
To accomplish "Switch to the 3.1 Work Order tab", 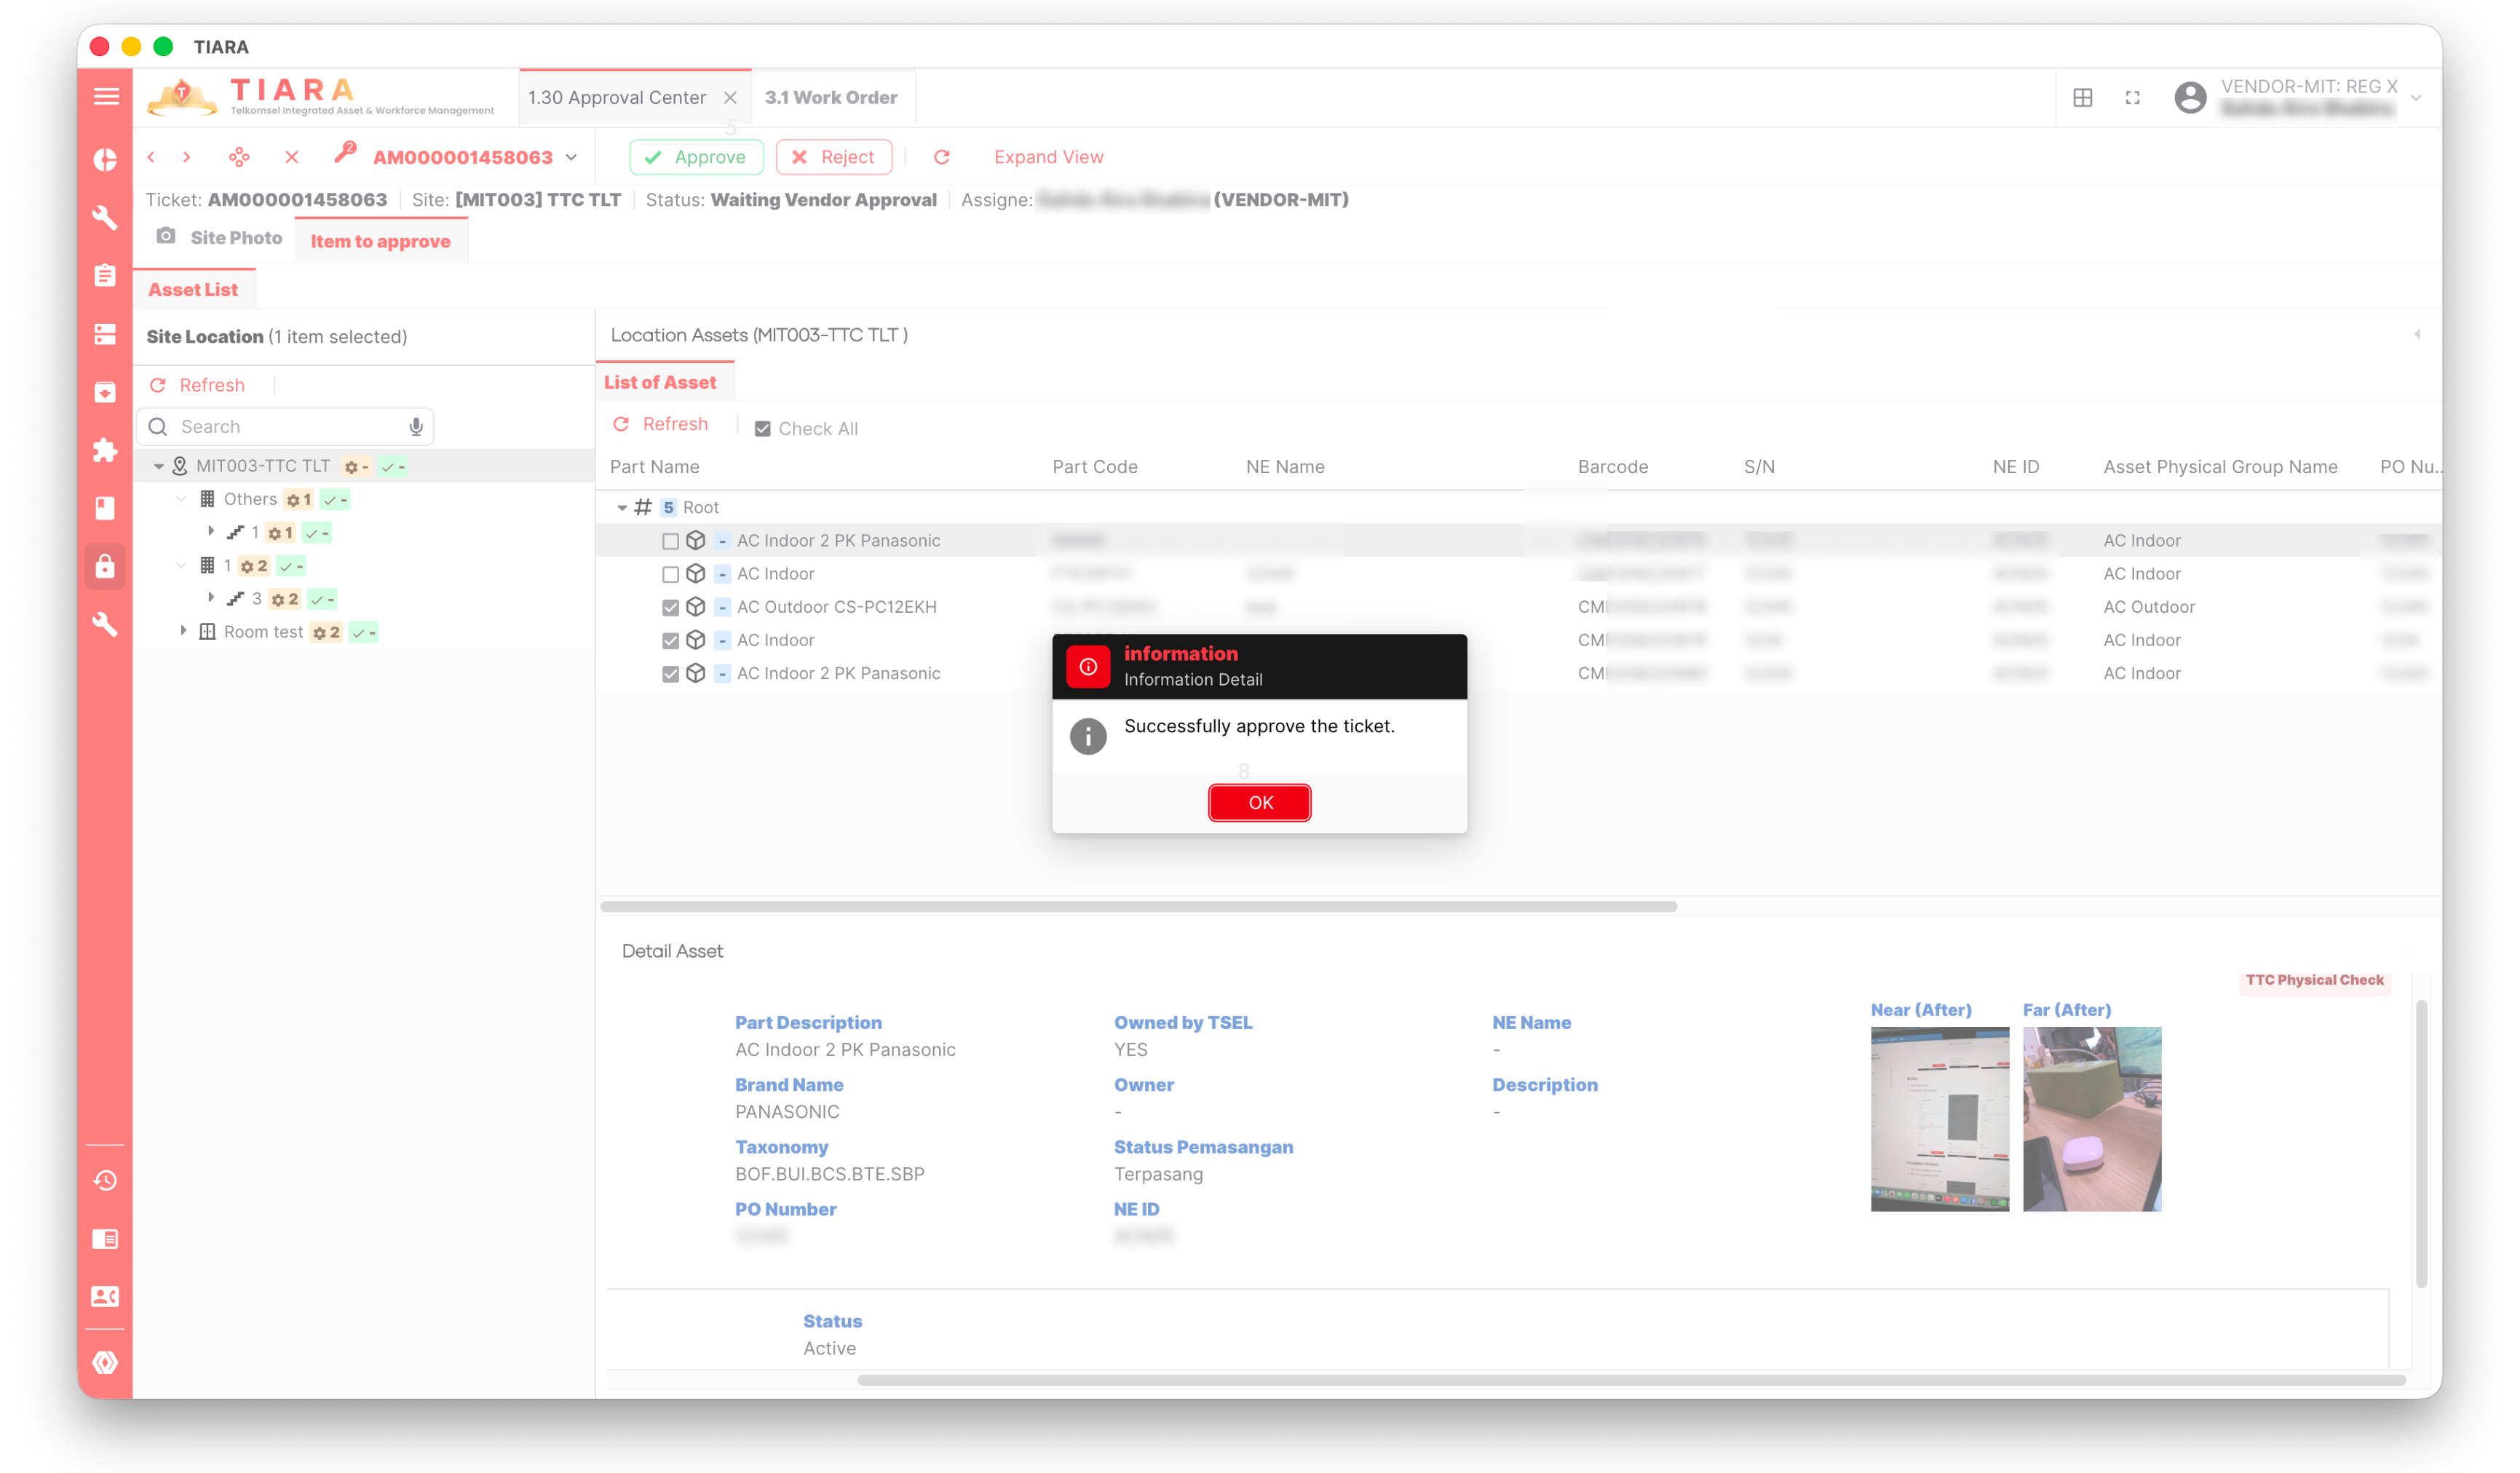I will click(x=830, y=97).
